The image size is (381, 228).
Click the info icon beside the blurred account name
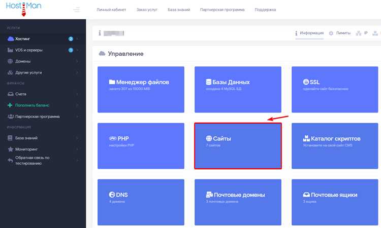point(100,33)
